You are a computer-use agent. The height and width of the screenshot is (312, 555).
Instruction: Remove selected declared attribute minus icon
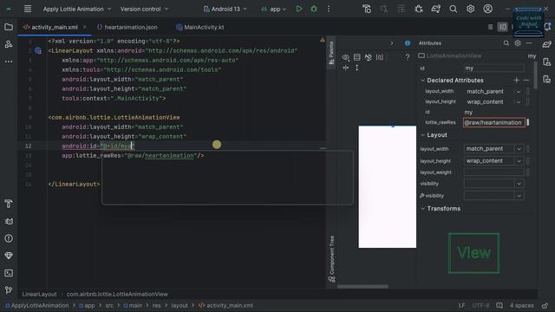tap(526, 81)
